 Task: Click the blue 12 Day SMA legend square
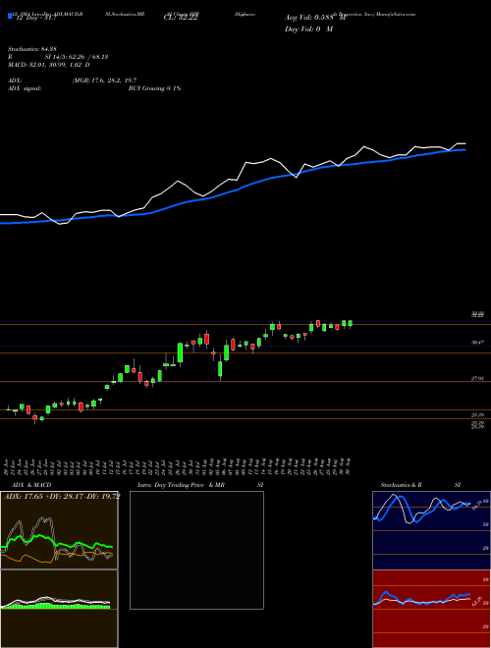click(10, 16)
